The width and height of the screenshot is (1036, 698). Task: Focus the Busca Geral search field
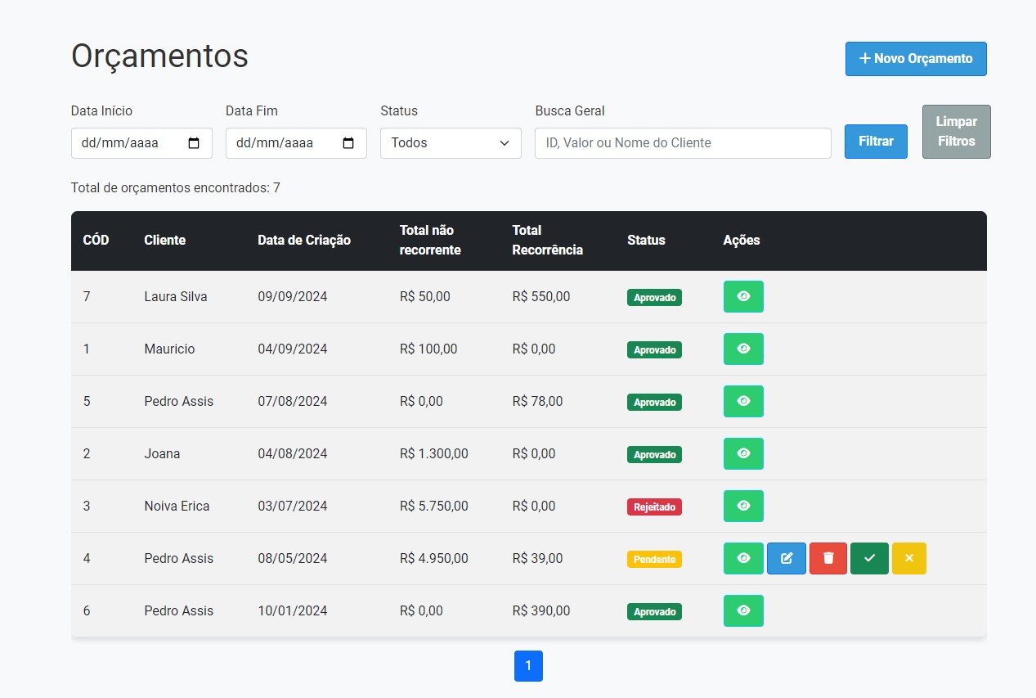click(683, 143)
